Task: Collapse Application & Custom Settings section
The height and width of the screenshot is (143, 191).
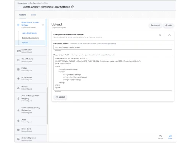Action: coord(43,25)
